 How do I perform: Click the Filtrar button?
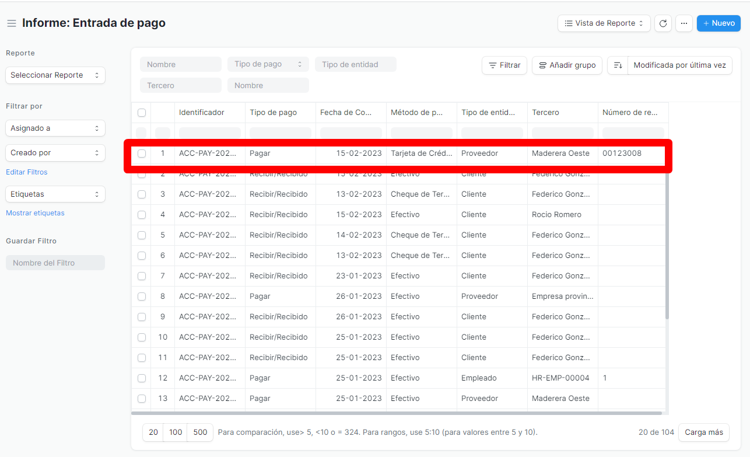click(x=504, y=65)
